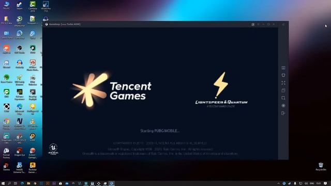The height and width of the screenshot is (186, 331).
Task: Select Action! Gameplay desktop shortcut
Action: [x=33, y=153]
